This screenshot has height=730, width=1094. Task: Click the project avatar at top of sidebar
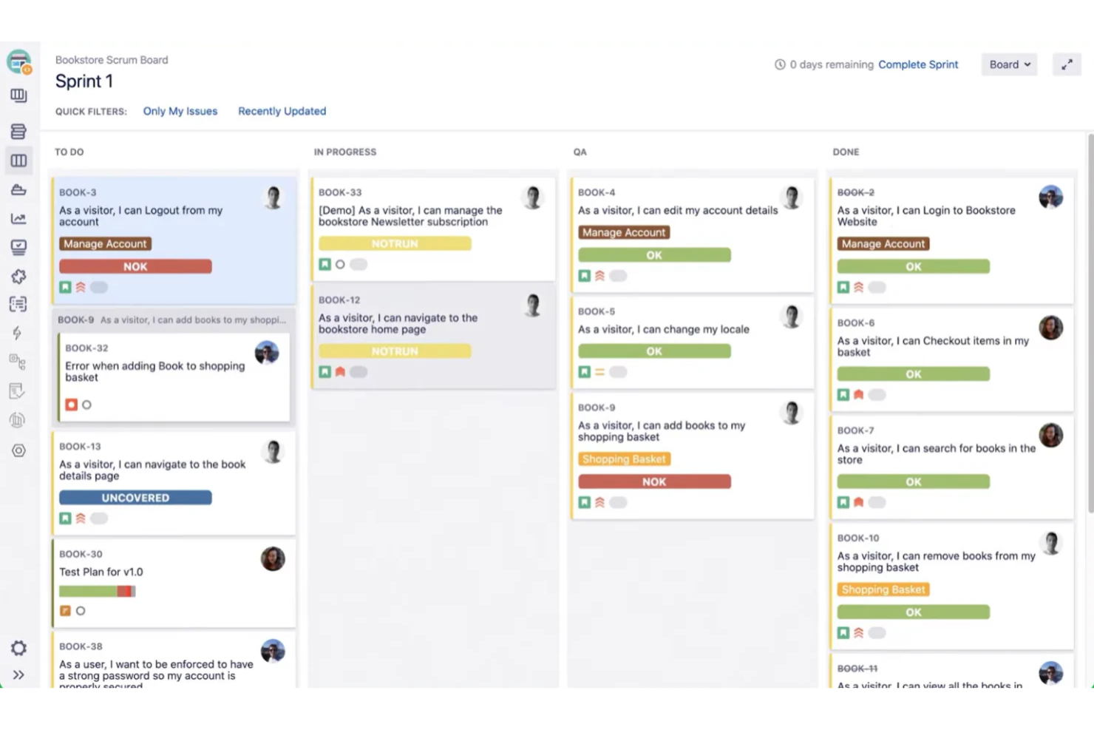tap(19, 62)
